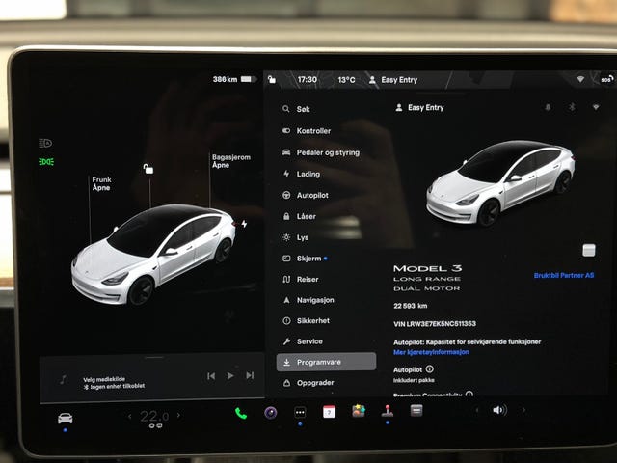617x463 pixels.
Task: Tap the speaker volume icon
Action: pyautogui.click(x=499, y=410)
